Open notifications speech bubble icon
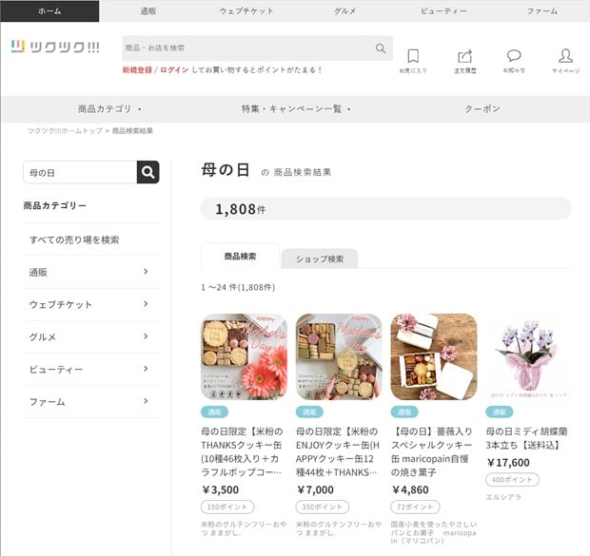This screenshot has height=556, width=590. [514, 56]
